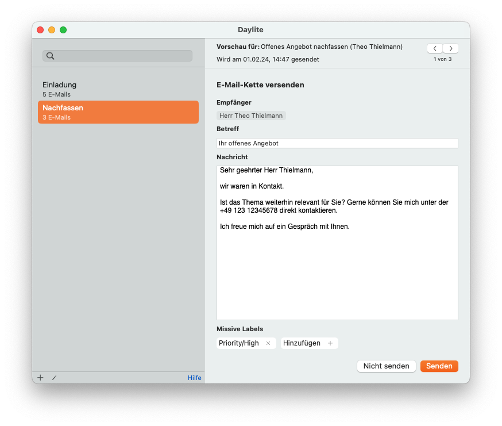This screenshot has height=426, width=502.
Task: Click the 'E-Mail-Kette versenden' heading
Action: point(260,85)
